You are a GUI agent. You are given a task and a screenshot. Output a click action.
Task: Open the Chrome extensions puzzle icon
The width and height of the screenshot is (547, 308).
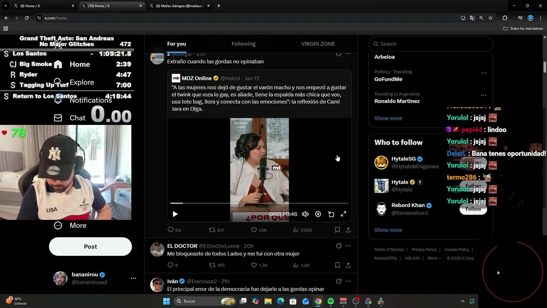tap(505, 18)
